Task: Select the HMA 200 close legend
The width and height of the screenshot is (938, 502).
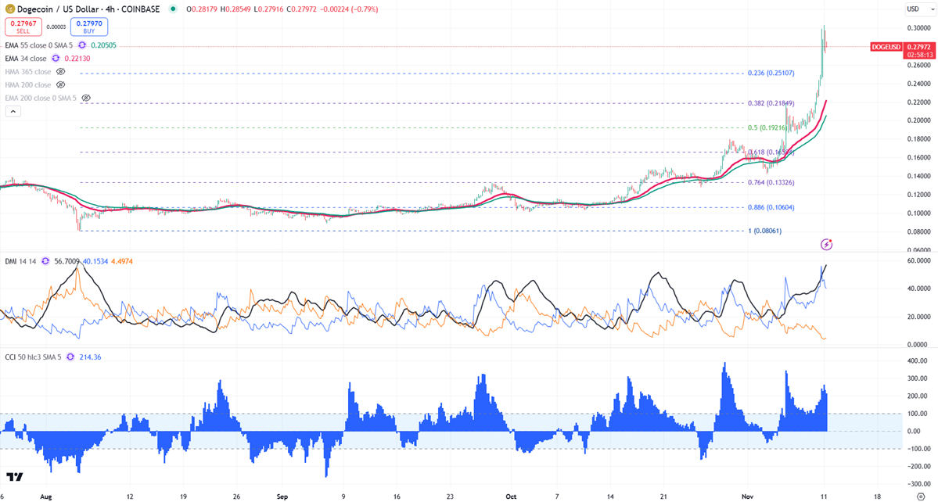Action: [x=28, y=85]
